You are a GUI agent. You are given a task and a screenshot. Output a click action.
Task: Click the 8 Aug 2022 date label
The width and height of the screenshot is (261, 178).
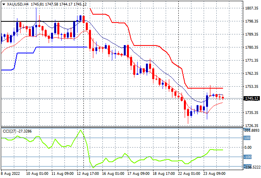point(10,174)
